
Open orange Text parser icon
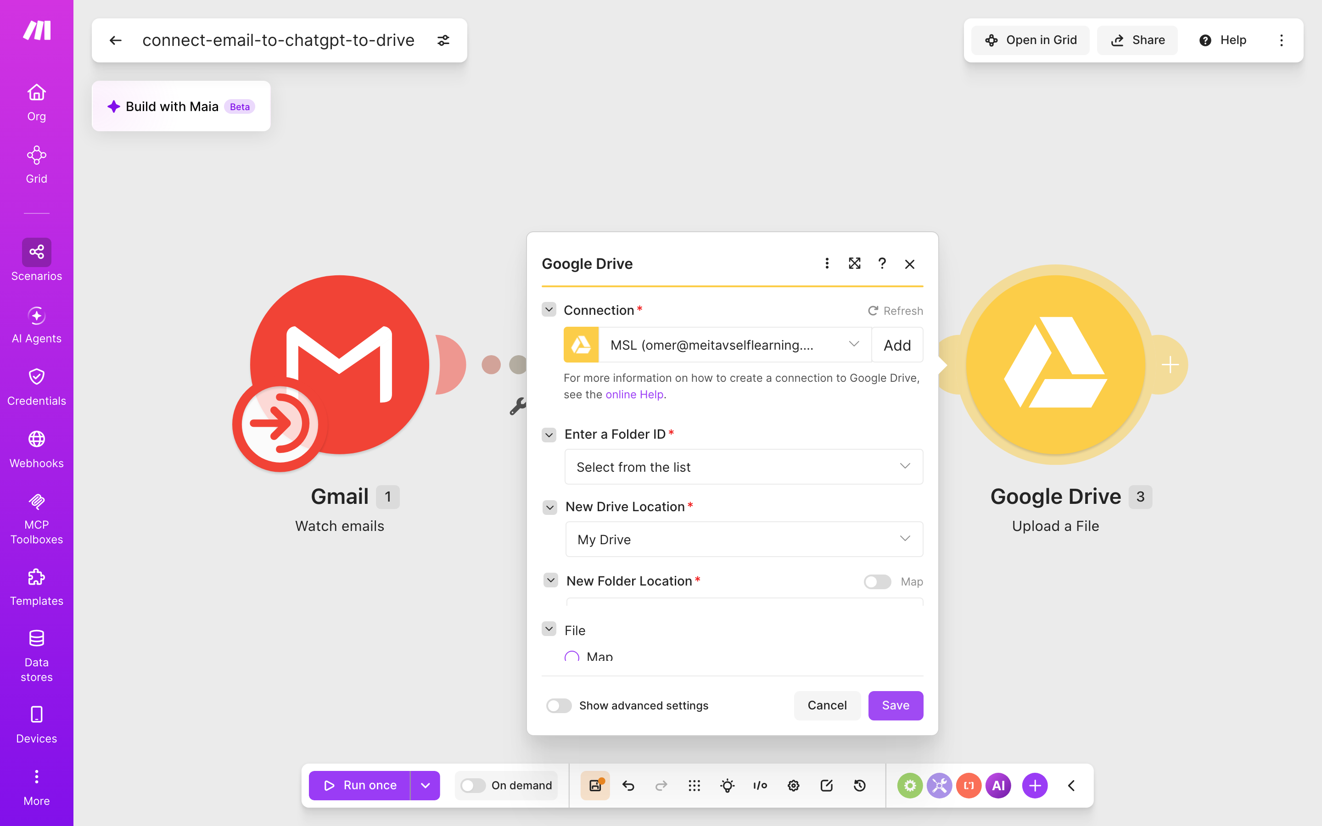[969, 786]
